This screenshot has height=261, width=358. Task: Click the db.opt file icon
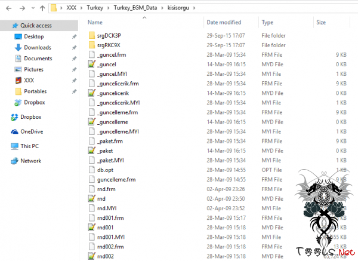91,170
